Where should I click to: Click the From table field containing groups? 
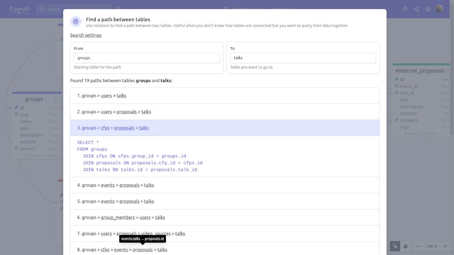click(146, 58)
